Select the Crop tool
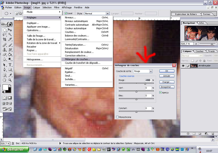Screen dimensions: 218x153 5,39
